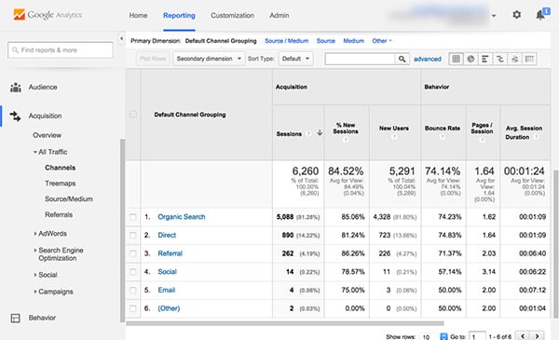Check the Referral row checkbox
Viewport: 559px width, 340px height.
click(133, 253)
